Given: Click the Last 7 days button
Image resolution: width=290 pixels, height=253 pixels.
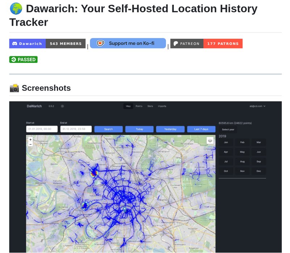Looking at the screenshot, I should pos(201,129).
